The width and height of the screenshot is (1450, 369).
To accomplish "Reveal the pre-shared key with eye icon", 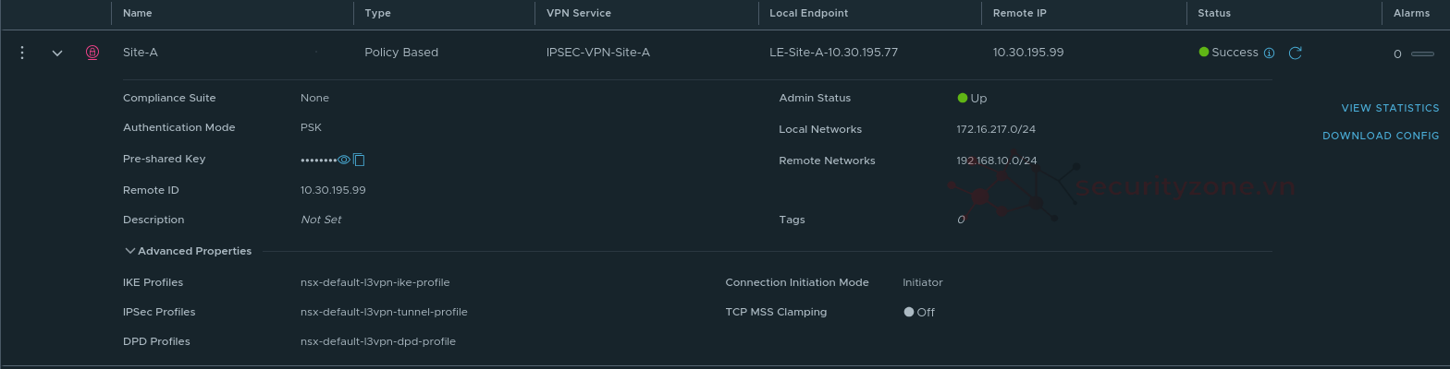I will [x=344, y=160].
